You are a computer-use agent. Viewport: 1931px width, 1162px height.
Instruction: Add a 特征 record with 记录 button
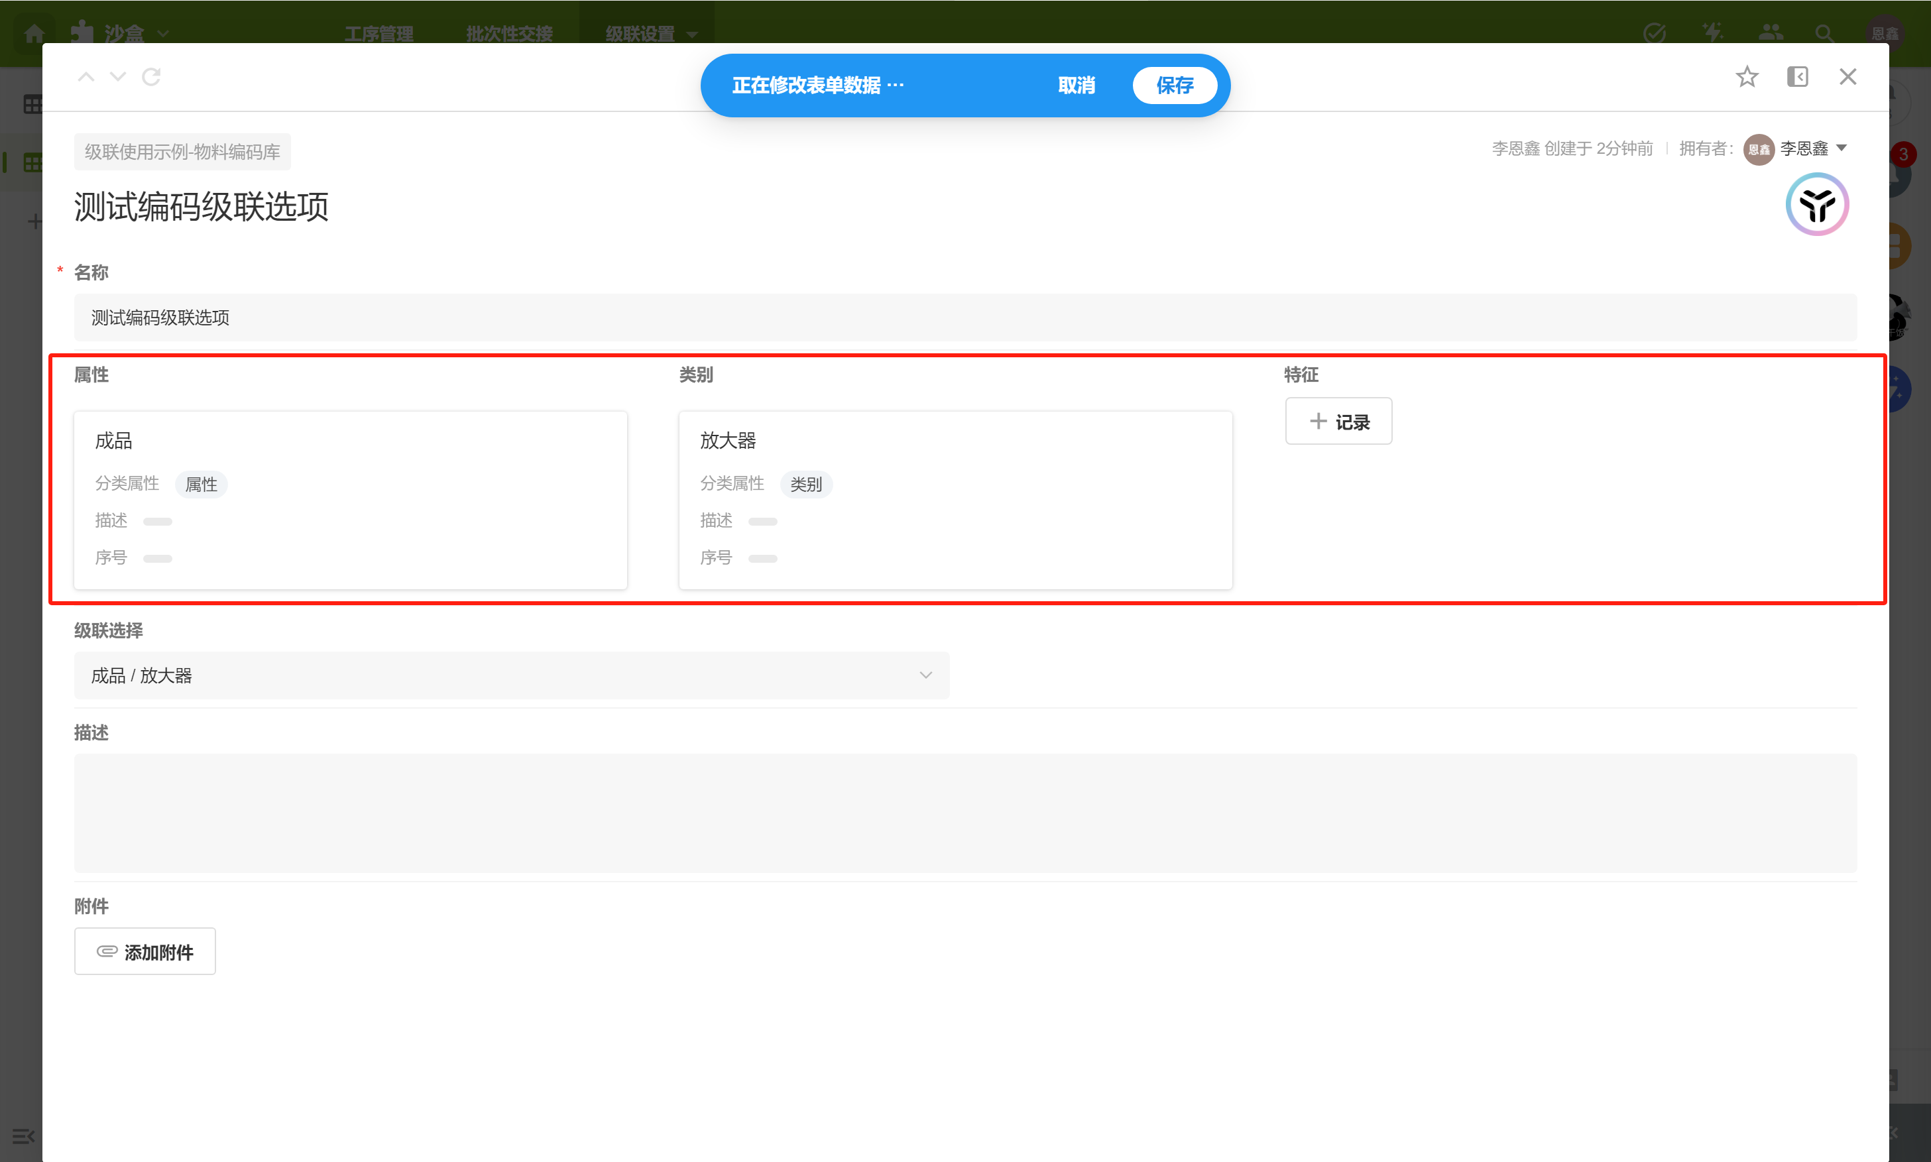[x=1338, y=422]
